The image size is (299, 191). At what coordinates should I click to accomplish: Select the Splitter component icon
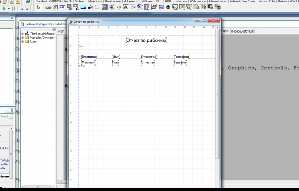click(119, 7)
